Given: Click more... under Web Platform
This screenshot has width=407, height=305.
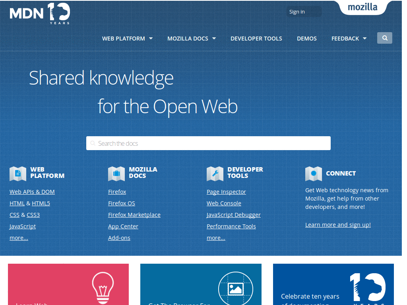Looking at the screenshot, I should click(19, 238).
